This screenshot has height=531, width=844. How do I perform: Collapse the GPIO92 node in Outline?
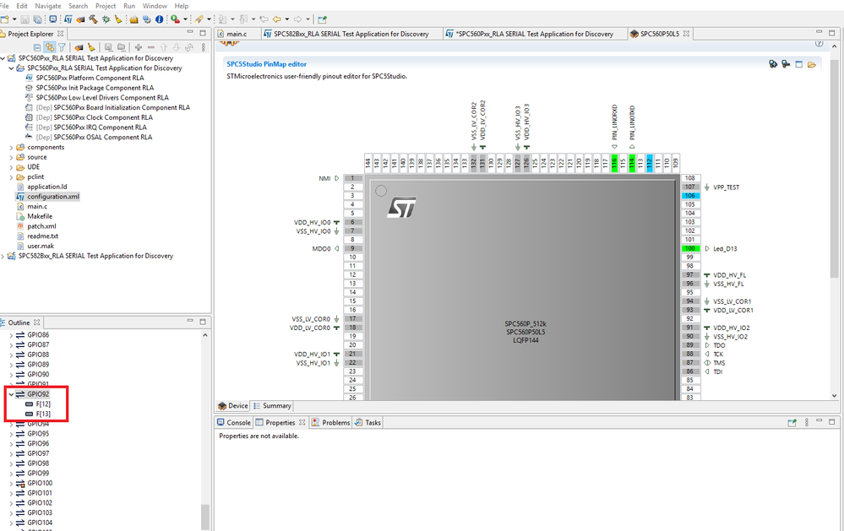tap(11, 394)
